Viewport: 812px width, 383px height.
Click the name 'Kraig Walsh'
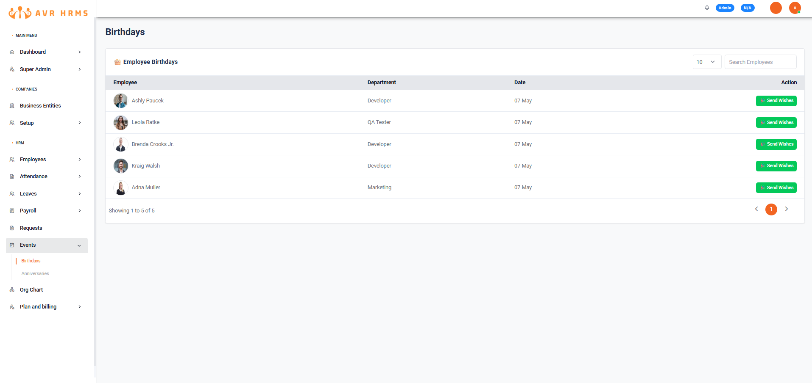tap(145, 166)
